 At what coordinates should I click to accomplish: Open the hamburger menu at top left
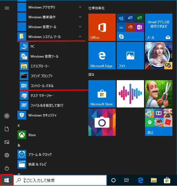pos(7,8)
